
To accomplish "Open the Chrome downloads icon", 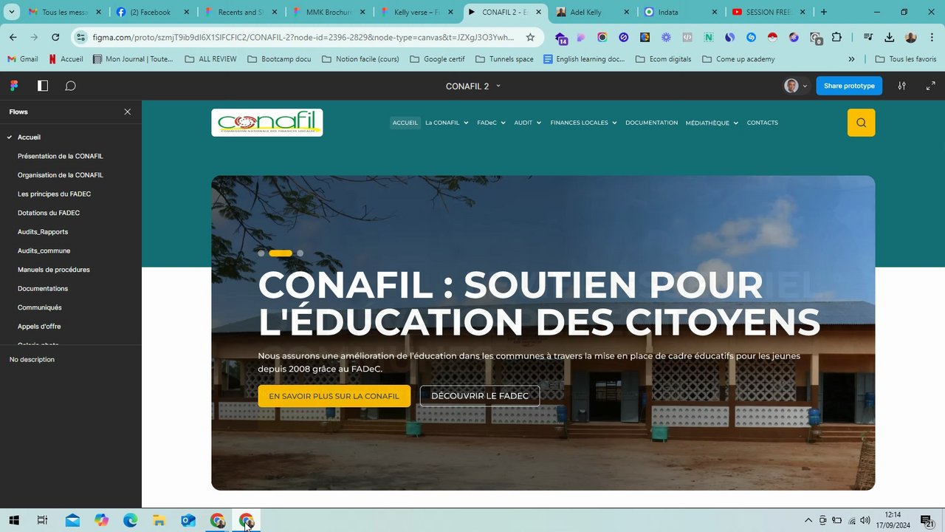I will pos(889,37).
